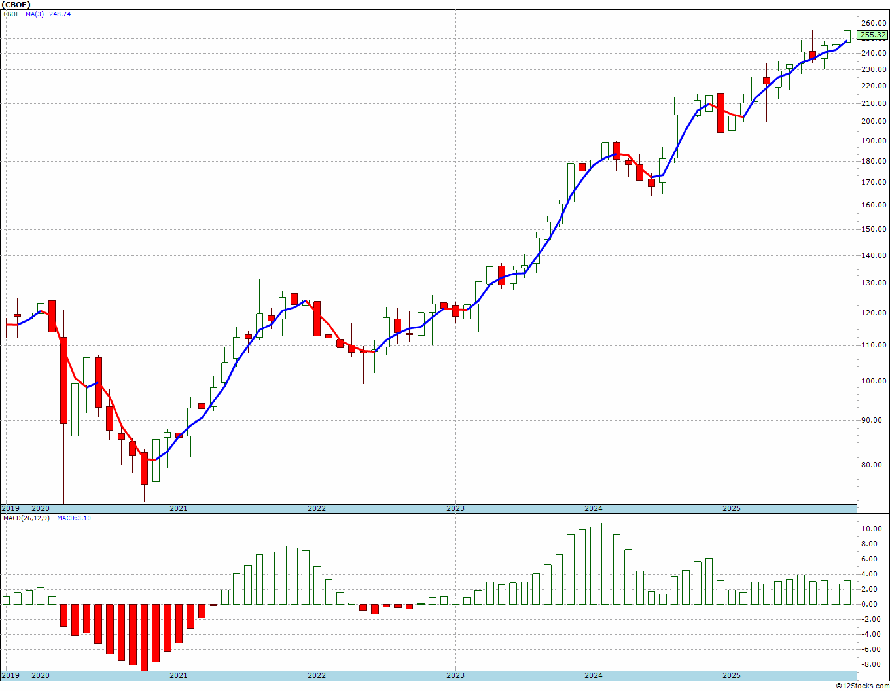Image resolution: width=890 pixels, height=691 pixels.
Task: Click the (CBOE) chart title
Action: (x=16, y=5)
